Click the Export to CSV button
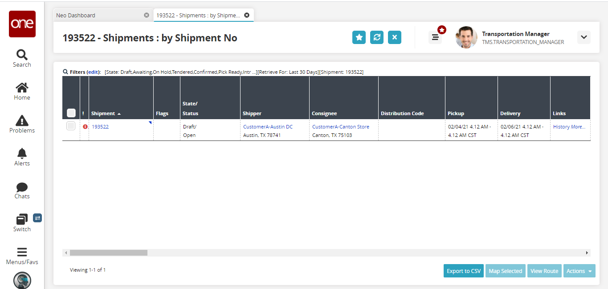Screen dimensions: 608x289 (x=464, y=271)
